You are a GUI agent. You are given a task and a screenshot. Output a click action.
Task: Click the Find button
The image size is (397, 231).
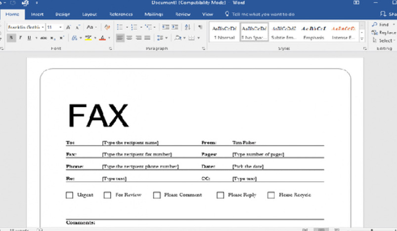[380, 25]
